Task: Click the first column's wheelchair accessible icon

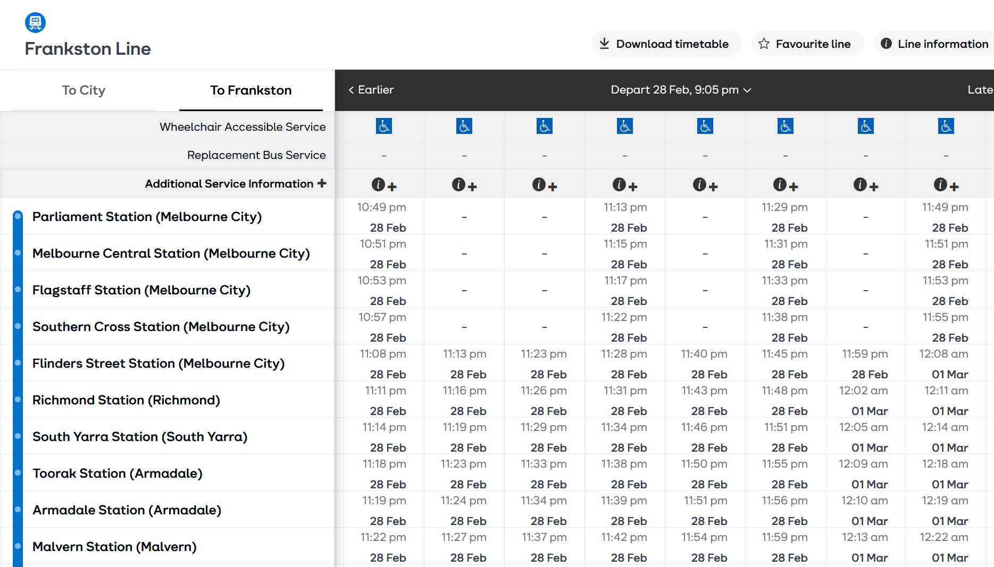Action: 384,126
